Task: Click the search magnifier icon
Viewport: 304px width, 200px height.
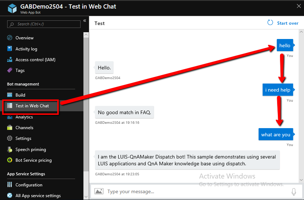Action: click(x=12, y=24)
